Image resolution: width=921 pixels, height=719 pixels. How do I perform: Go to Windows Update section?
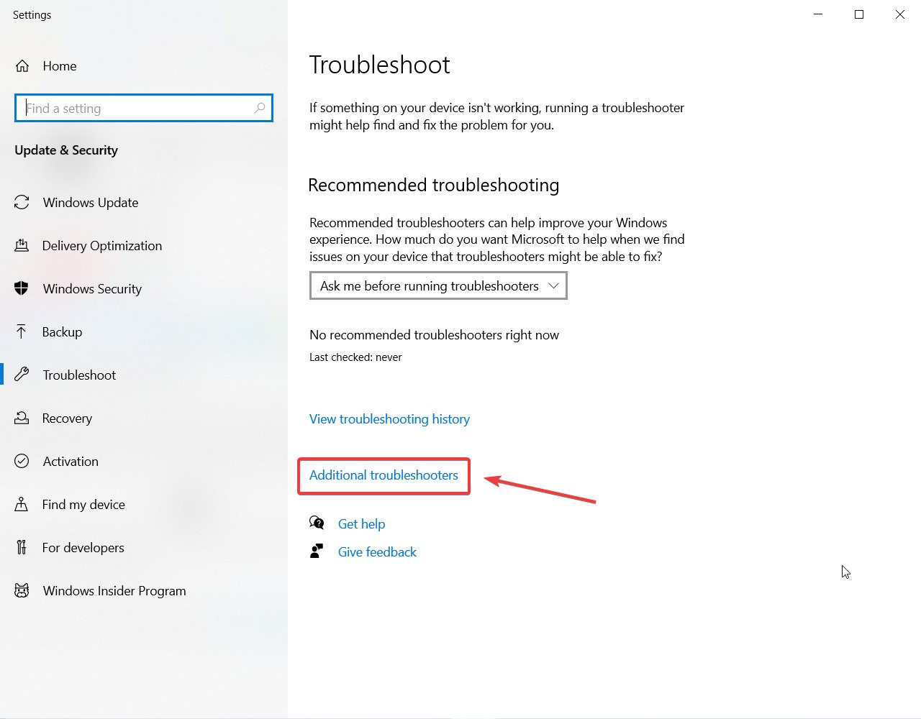[x=91, y=203]
